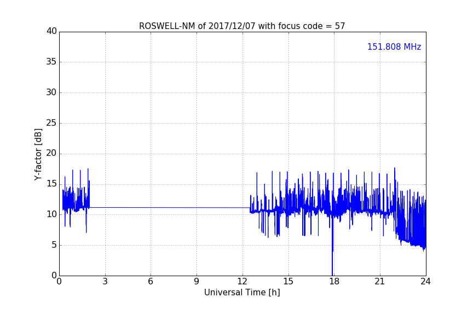Click y-axis tick label '15'
Viewport: 473px width, 315px height.
[x=51, y=184]
